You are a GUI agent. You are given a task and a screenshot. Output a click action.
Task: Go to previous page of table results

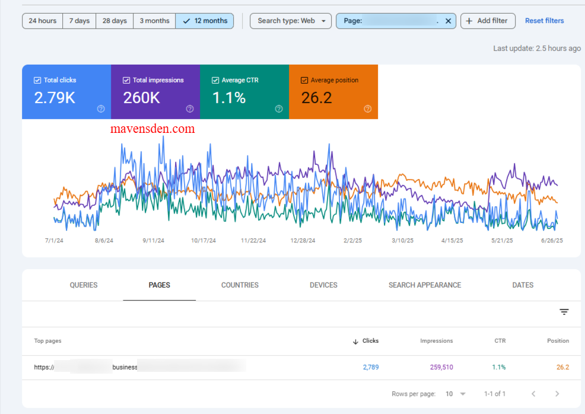click(x=533, y=394)
